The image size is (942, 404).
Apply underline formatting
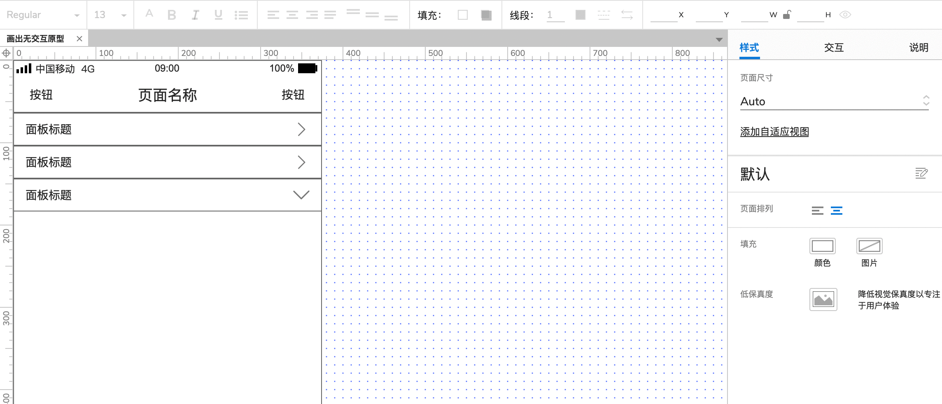(x=218, y=14)
